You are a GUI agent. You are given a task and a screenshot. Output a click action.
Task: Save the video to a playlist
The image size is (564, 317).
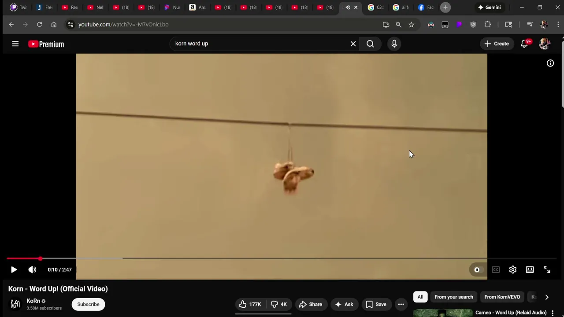[x=376, y=304]
